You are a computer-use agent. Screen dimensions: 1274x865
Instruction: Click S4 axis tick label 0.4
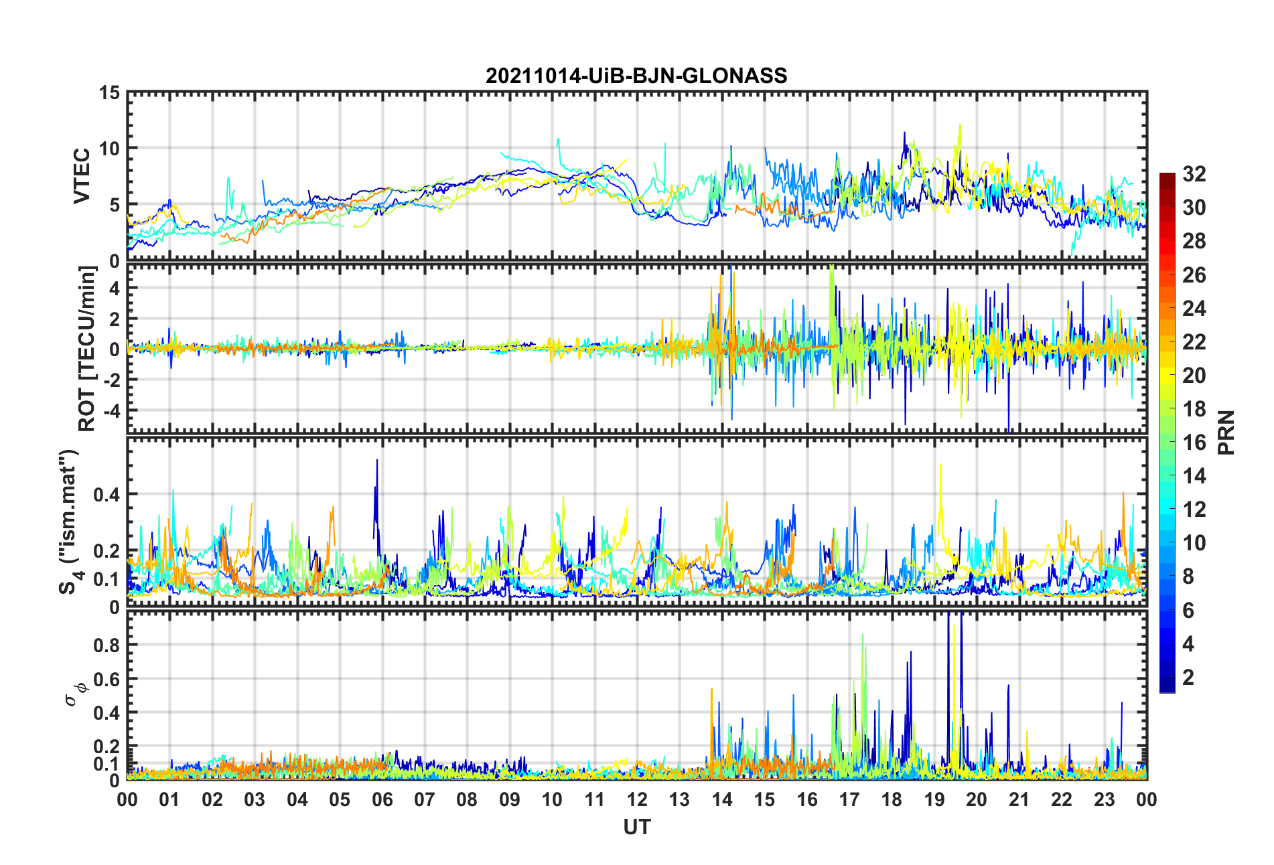point(107,495)
